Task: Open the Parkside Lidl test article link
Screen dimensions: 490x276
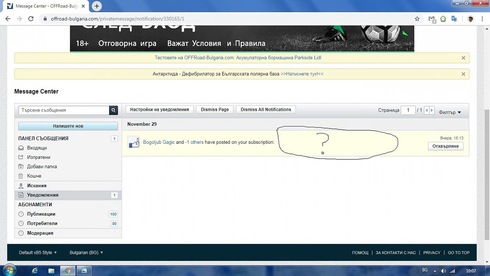Action: click(238, 58)
